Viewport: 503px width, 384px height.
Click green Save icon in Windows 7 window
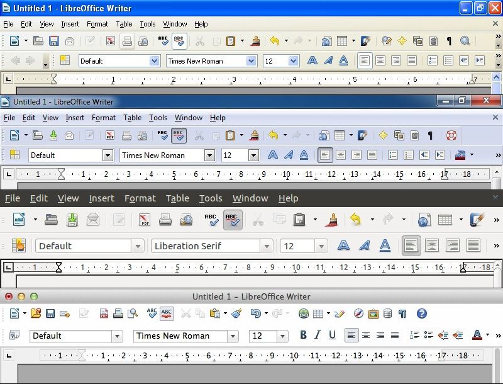point(53,135)
